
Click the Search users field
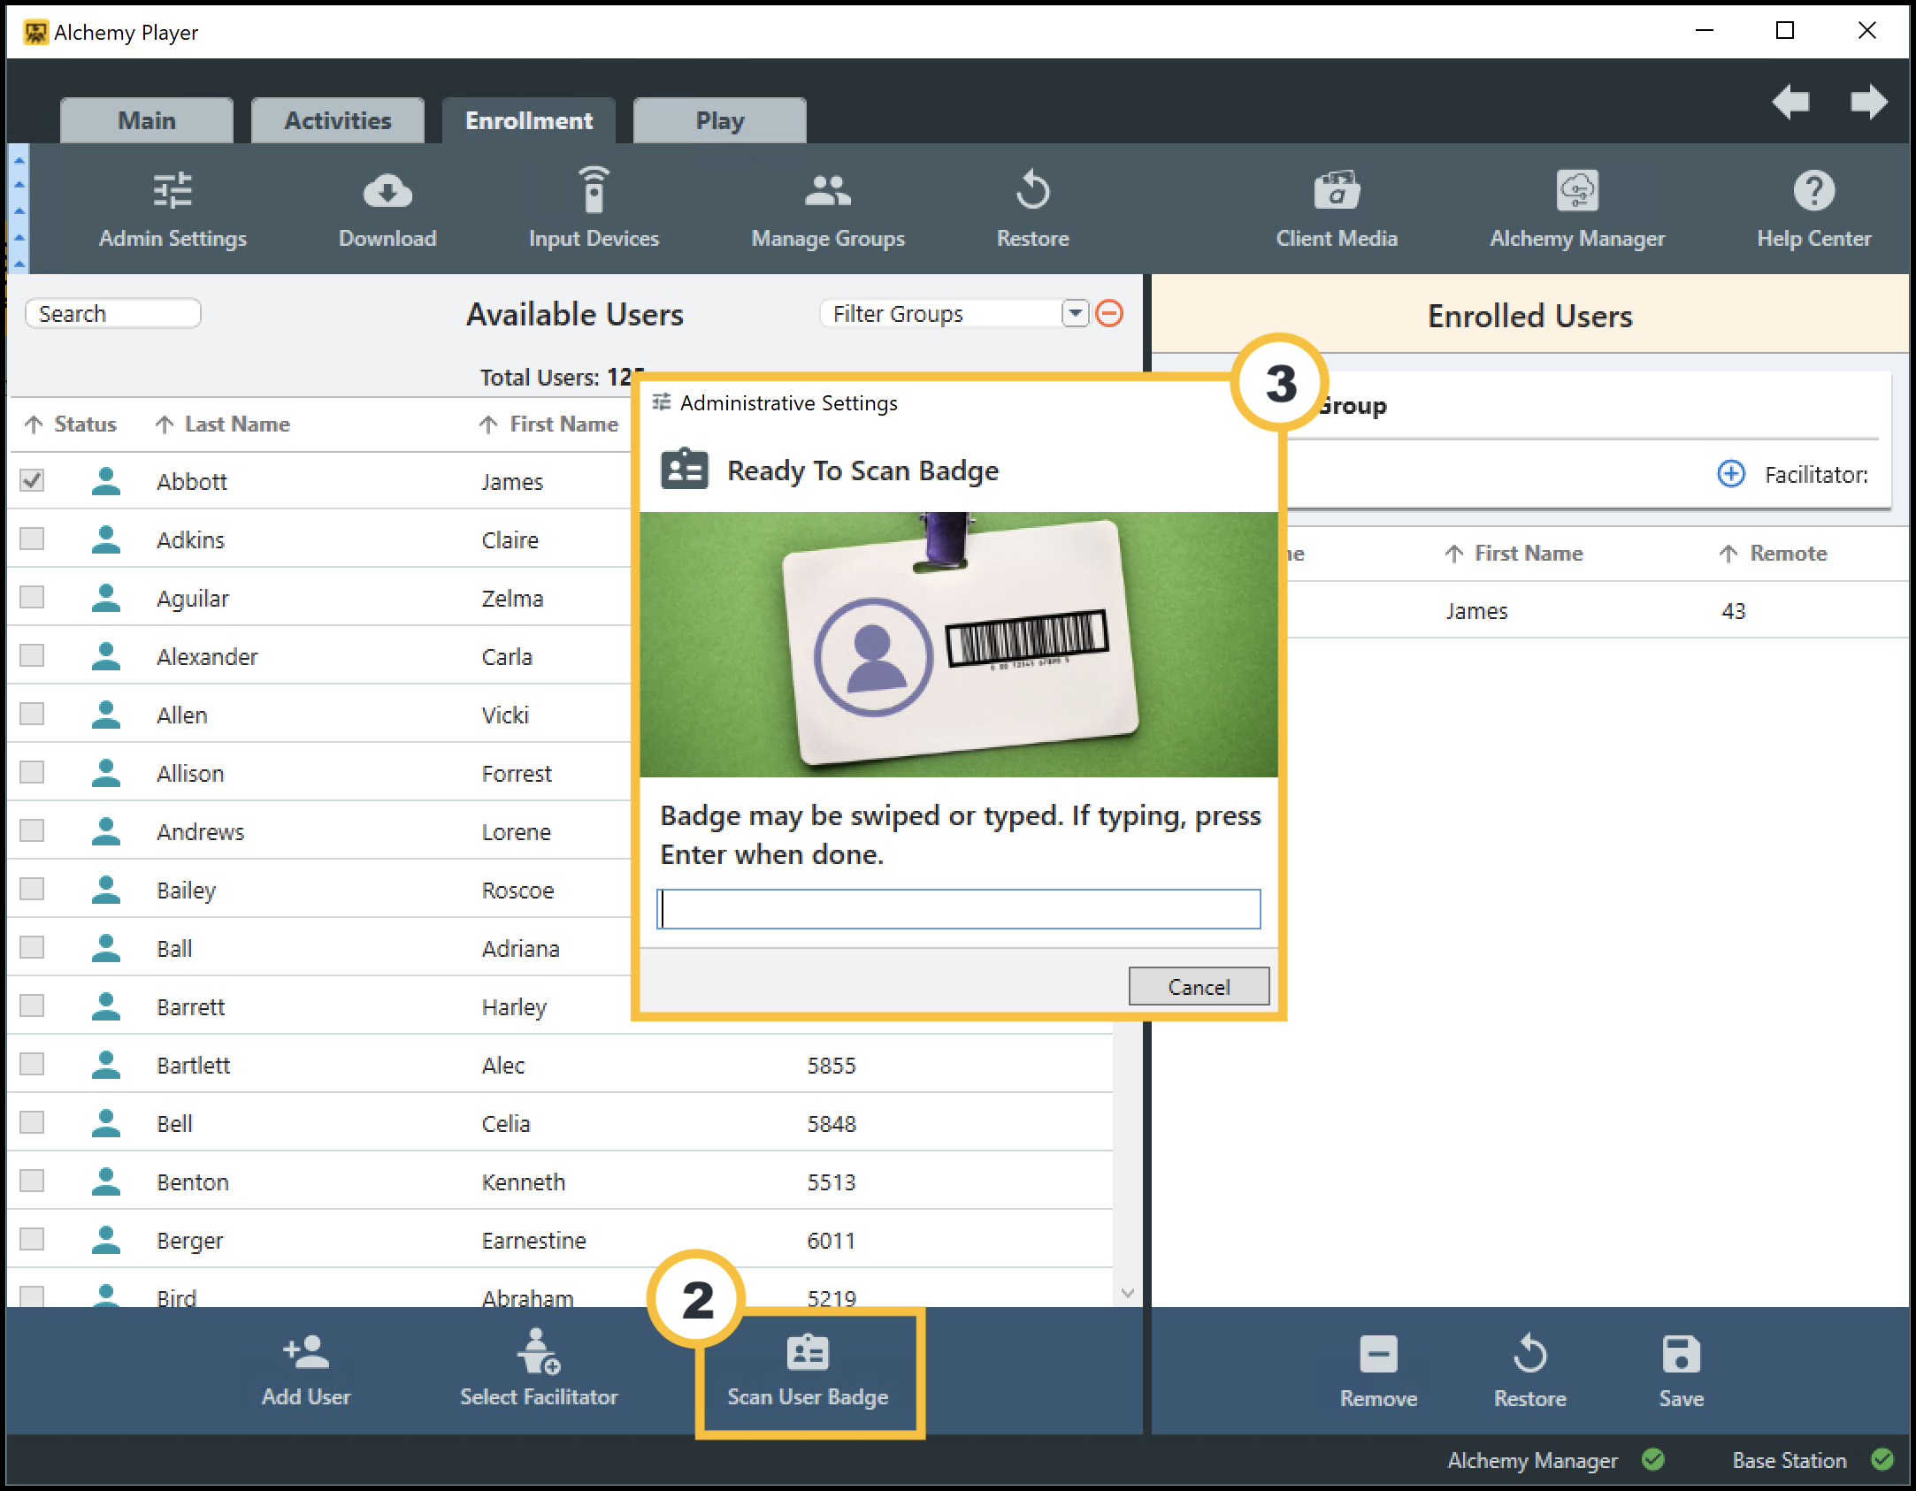coord(113,314)
